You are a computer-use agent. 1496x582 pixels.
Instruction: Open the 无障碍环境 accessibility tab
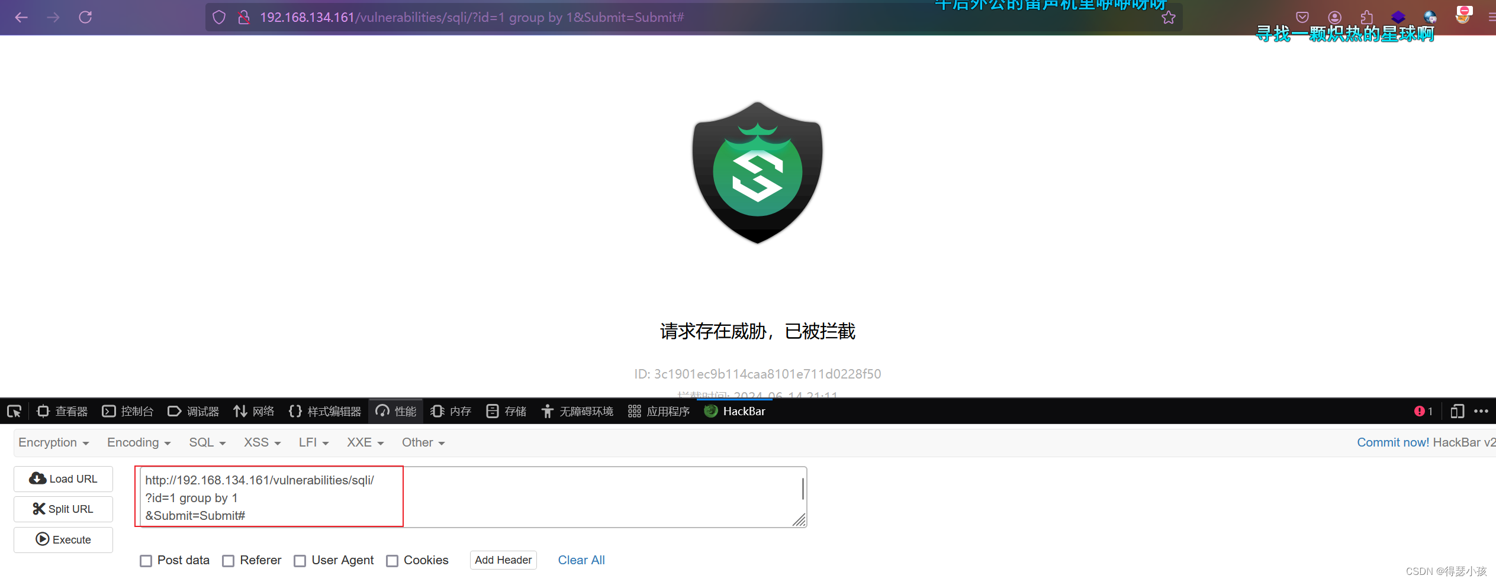pyautogui.click(x=577, y=411)
